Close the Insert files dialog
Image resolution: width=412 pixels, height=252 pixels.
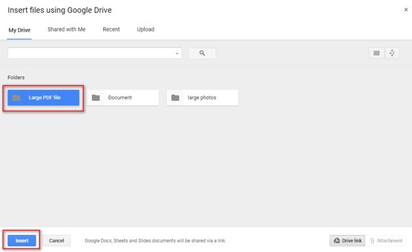point(406,10)
